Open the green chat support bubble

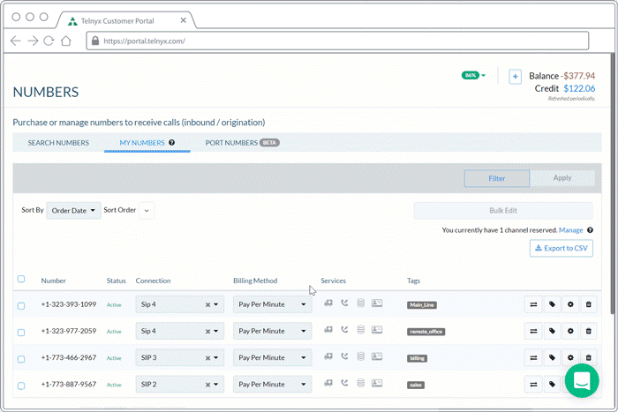(x=582, y=380)
